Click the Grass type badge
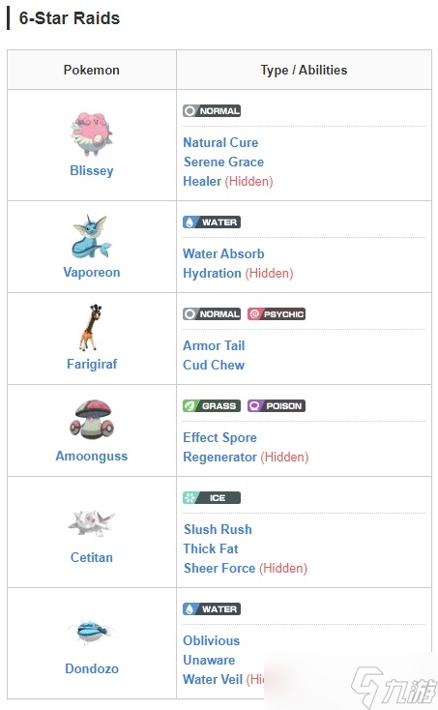This screenshot has width=438, height=710. [212, 405]
